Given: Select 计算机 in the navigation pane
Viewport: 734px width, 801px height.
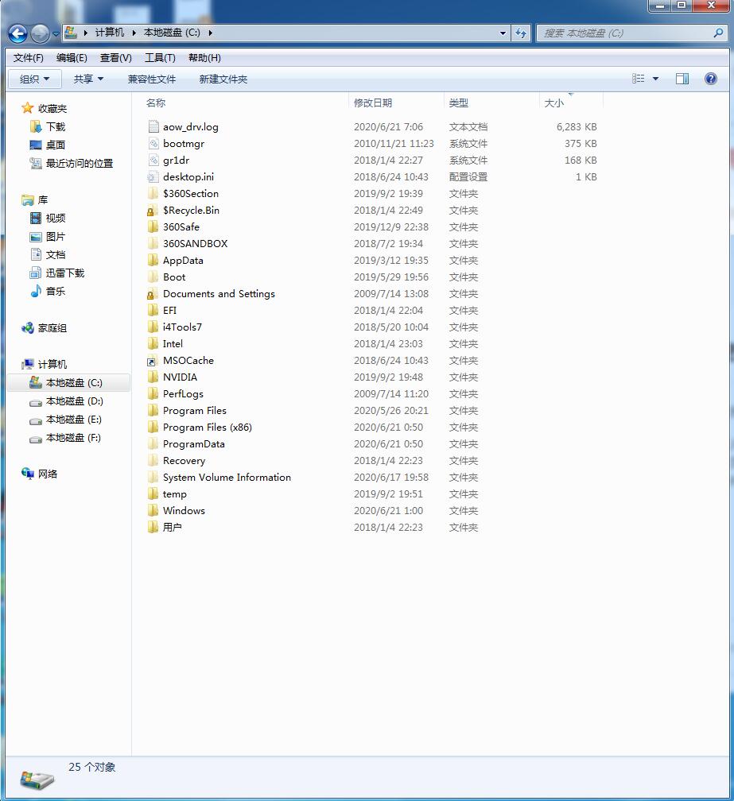Looking at the screenshot, I should [52, 364].
